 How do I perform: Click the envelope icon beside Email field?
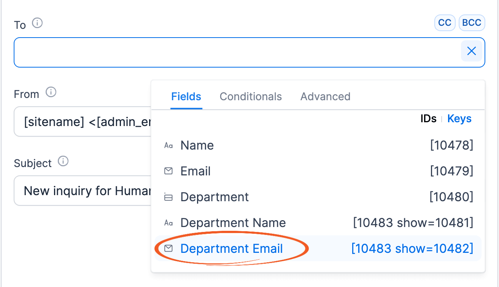coord(168,171)
